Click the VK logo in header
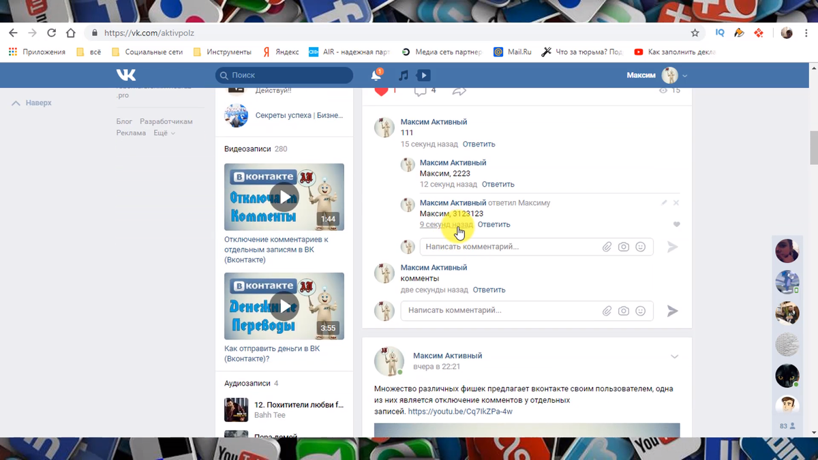This screenshot has width=818, height=460. [x=126, y=75]
